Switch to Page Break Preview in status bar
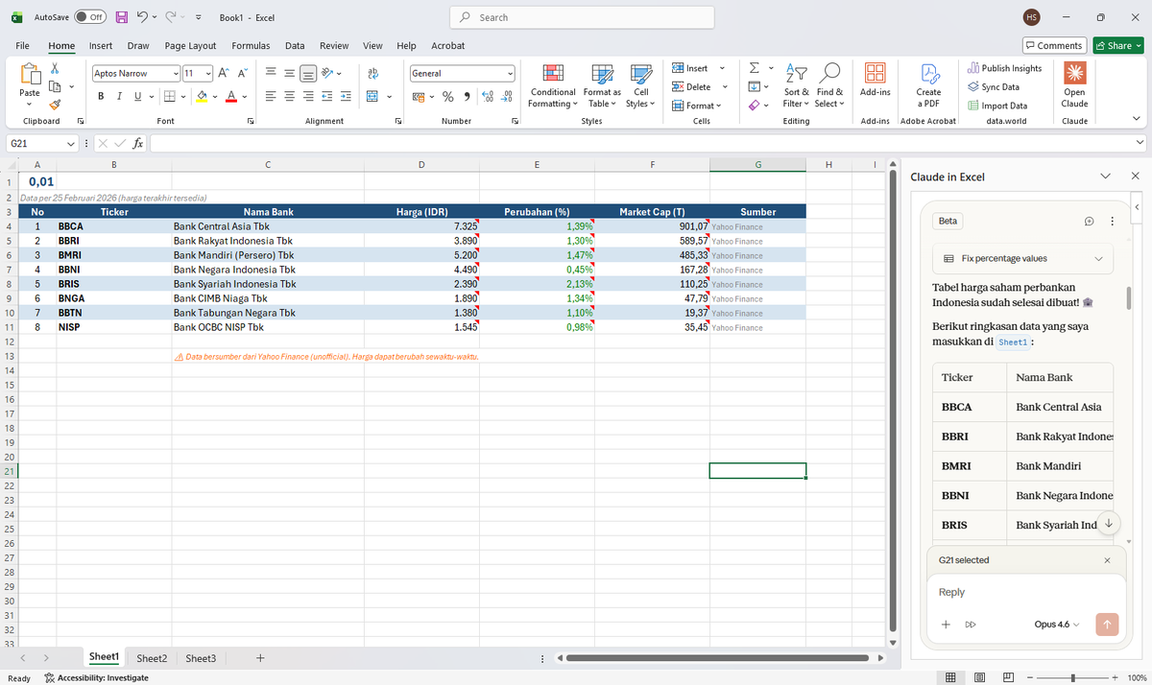 click(x=1008, y=677)
